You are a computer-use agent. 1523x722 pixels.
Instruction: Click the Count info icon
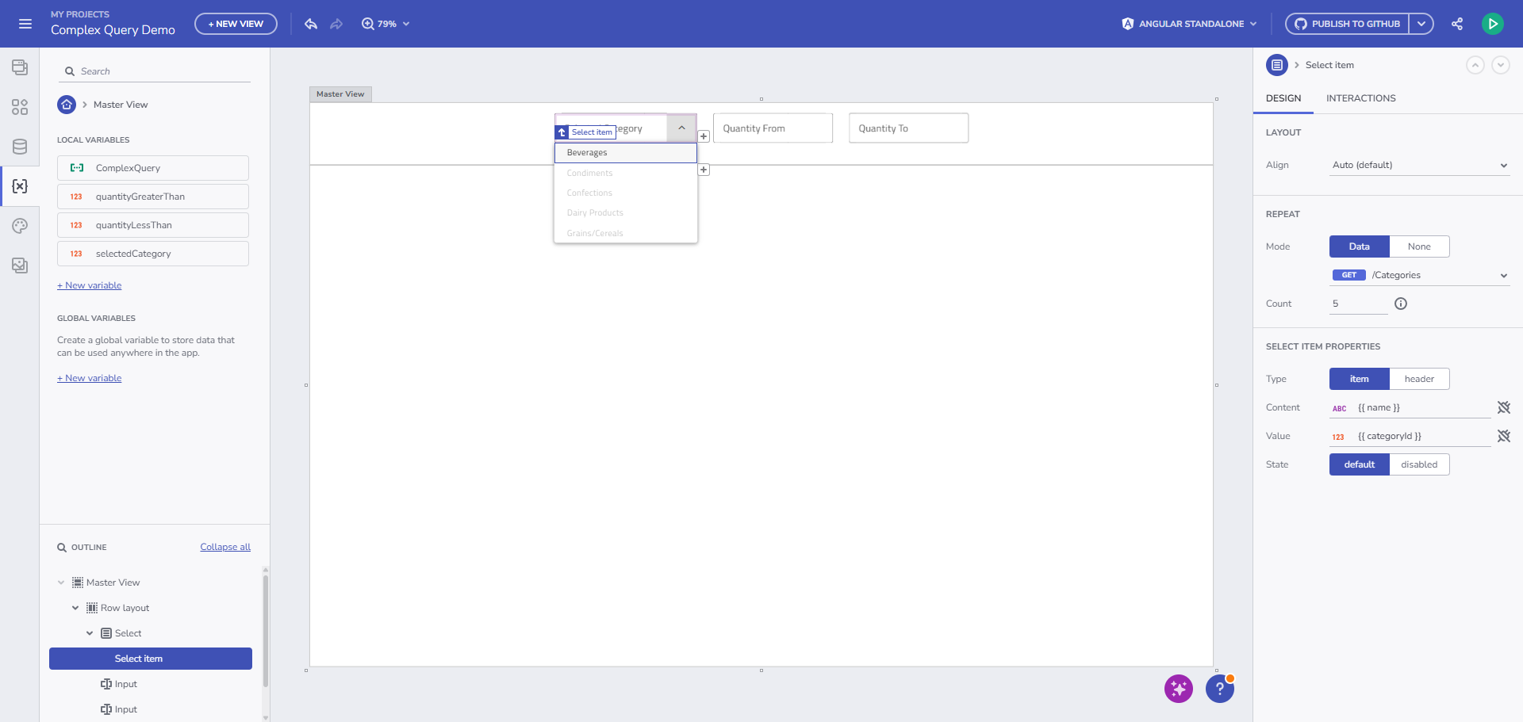coord(1401,304)
